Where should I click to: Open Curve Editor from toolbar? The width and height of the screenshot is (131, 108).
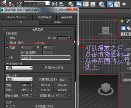point(86,4)
